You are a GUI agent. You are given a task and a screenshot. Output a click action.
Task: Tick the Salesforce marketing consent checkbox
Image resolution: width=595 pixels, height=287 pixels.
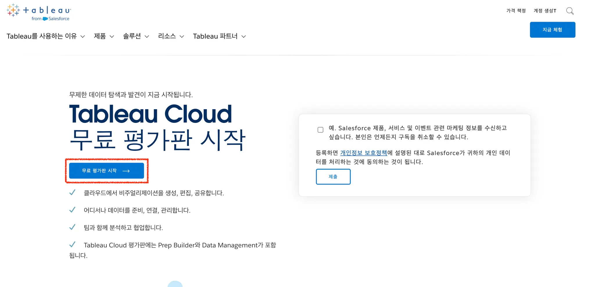tap(320, 130)
